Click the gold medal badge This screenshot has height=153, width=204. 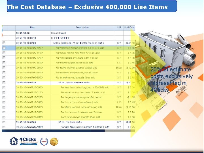click(x=54, y=142)
